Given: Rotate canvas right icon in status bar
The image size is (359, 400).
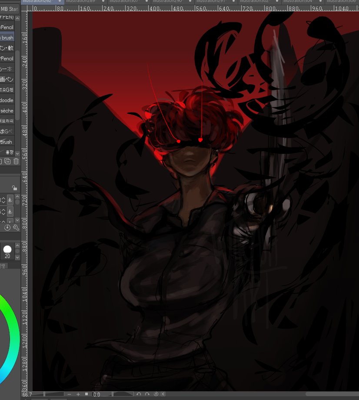Looking at the screenshot, I should pos(147,394).
